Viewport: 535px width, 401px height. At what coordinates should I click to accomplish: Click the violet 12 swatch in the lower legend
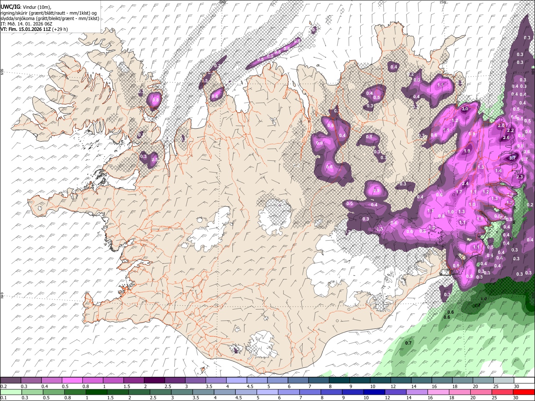click(x=395, y=392)
